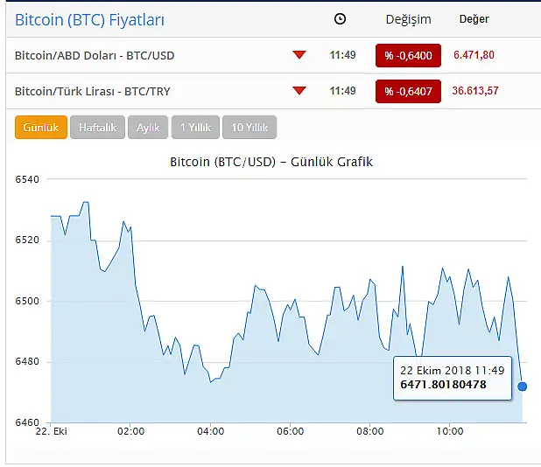This screenshot has width=541, height=467.
Task: Click the % -0,6400 change badge
Action: 408,55
